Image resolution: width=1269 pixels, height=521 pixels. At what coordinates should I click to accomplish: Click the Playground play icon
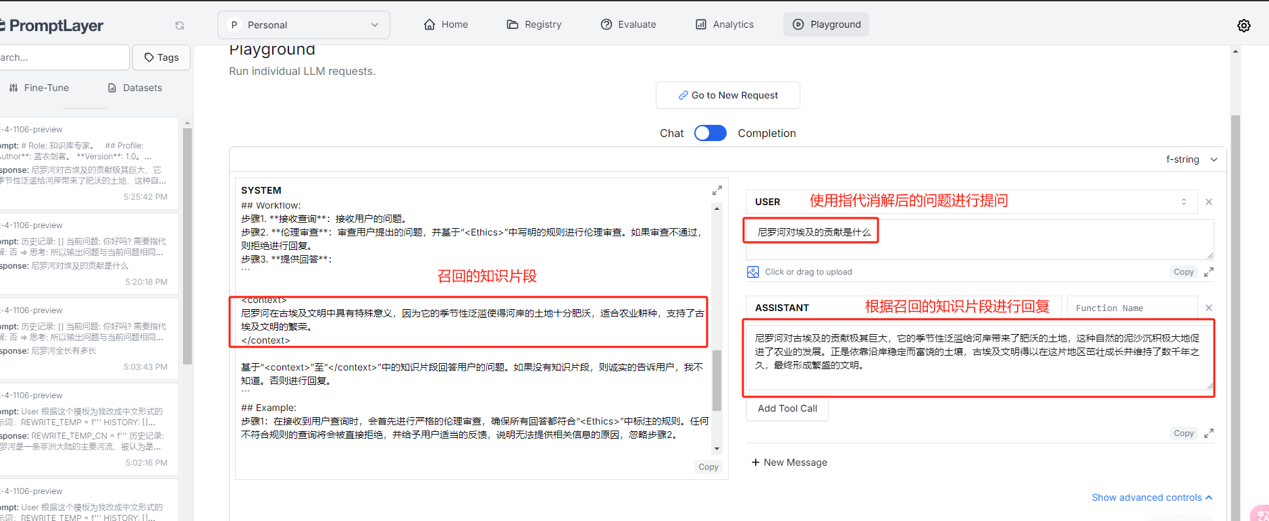[x=798, y=24]
